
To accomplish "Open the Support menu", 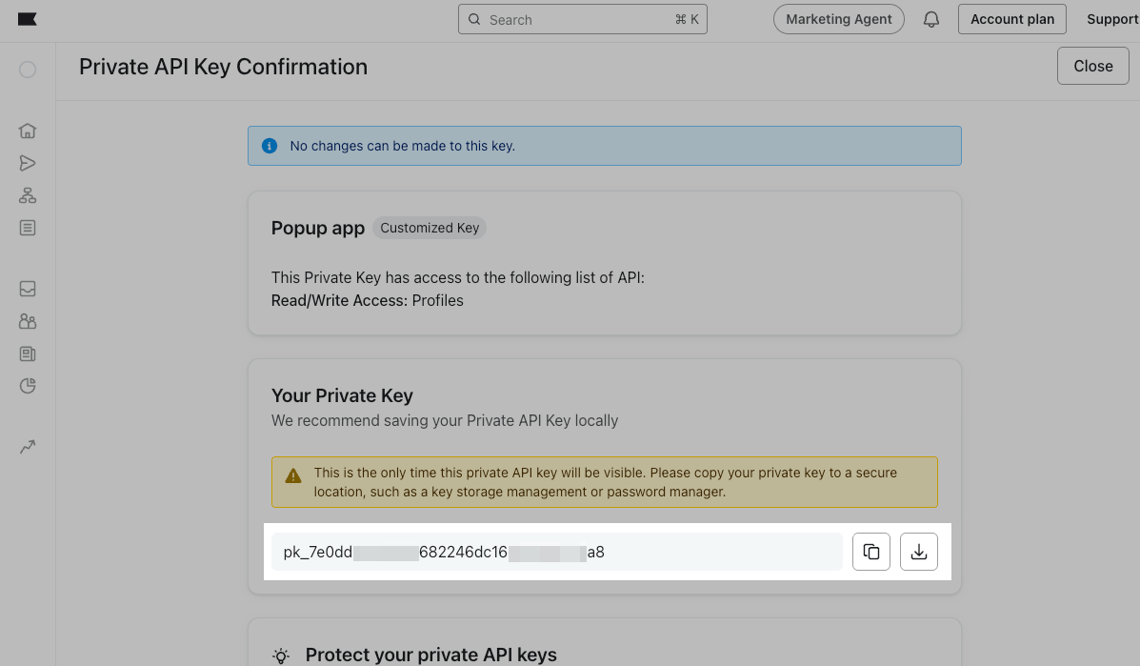I will pos(1112,19).
